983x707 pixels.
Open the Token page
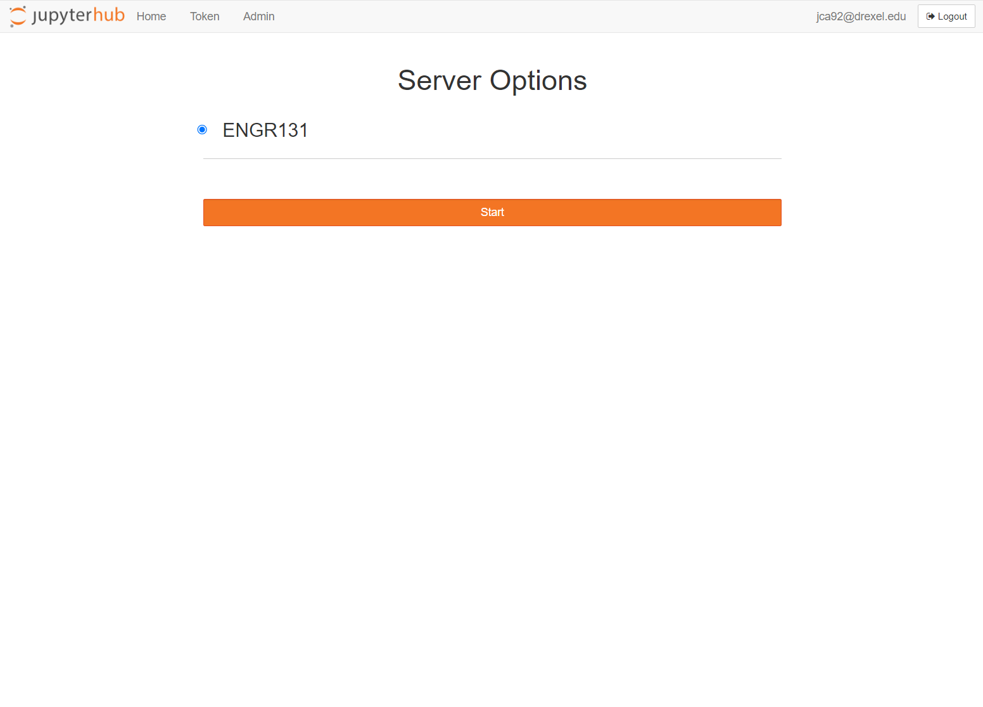click(205, 16)
